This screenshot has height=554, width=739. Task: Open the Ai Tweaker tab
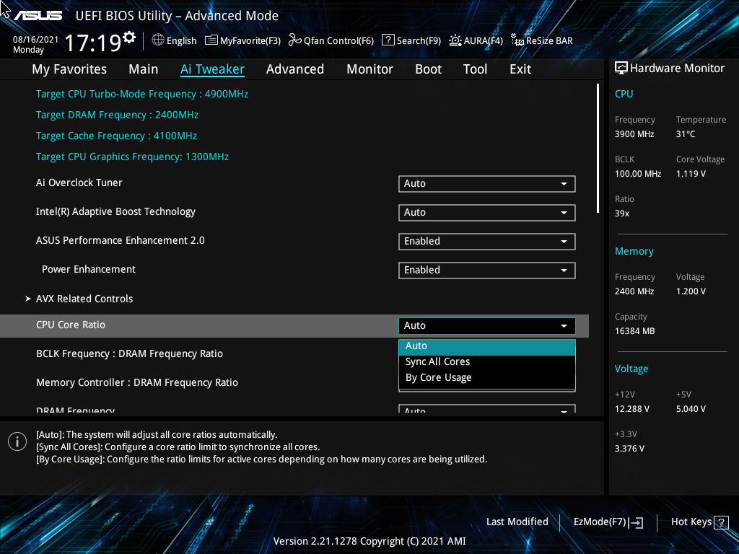click(x=212, y=69)
